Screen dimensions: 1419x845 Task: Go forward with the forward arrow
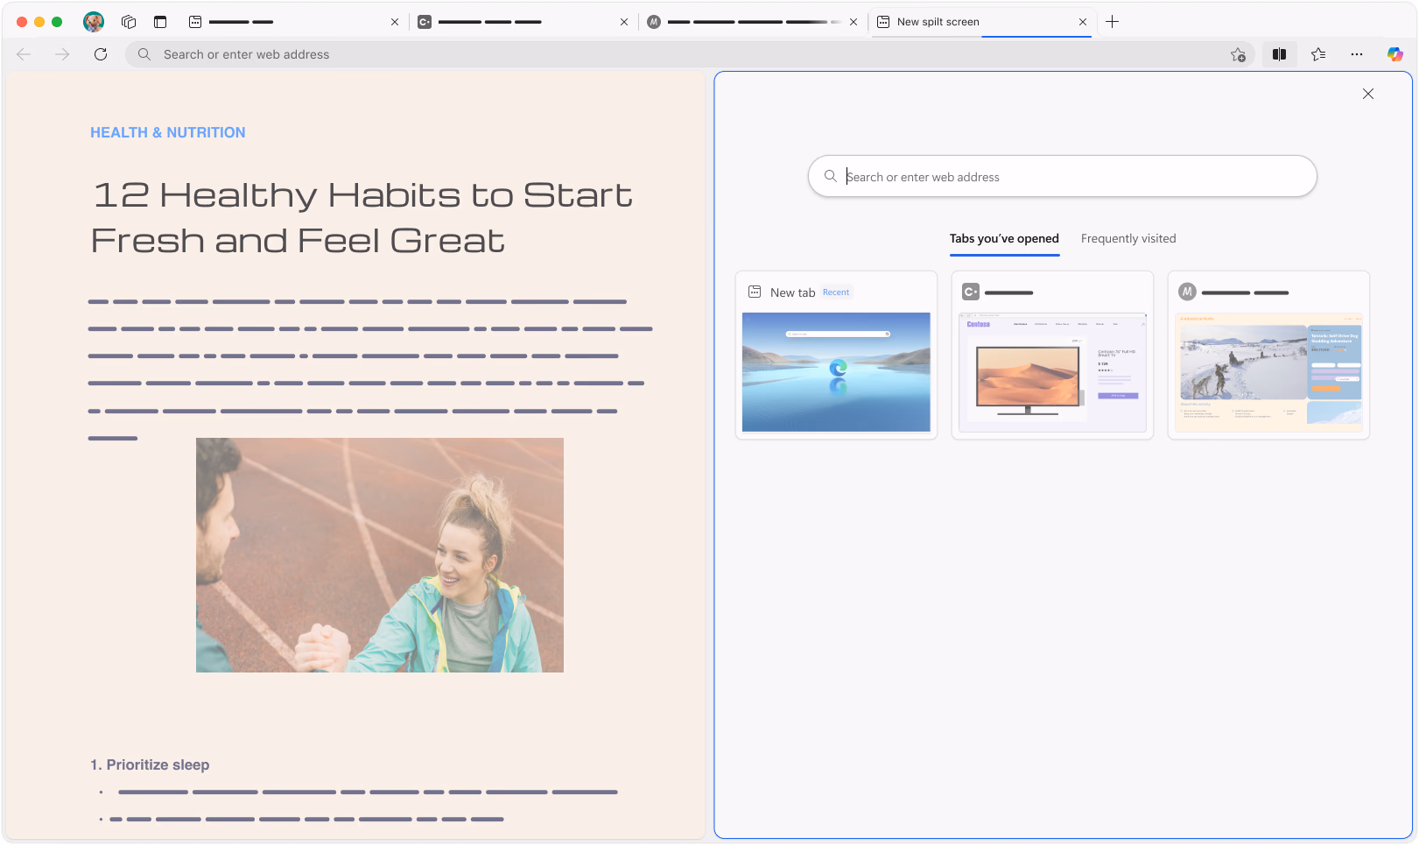(62, 54)
